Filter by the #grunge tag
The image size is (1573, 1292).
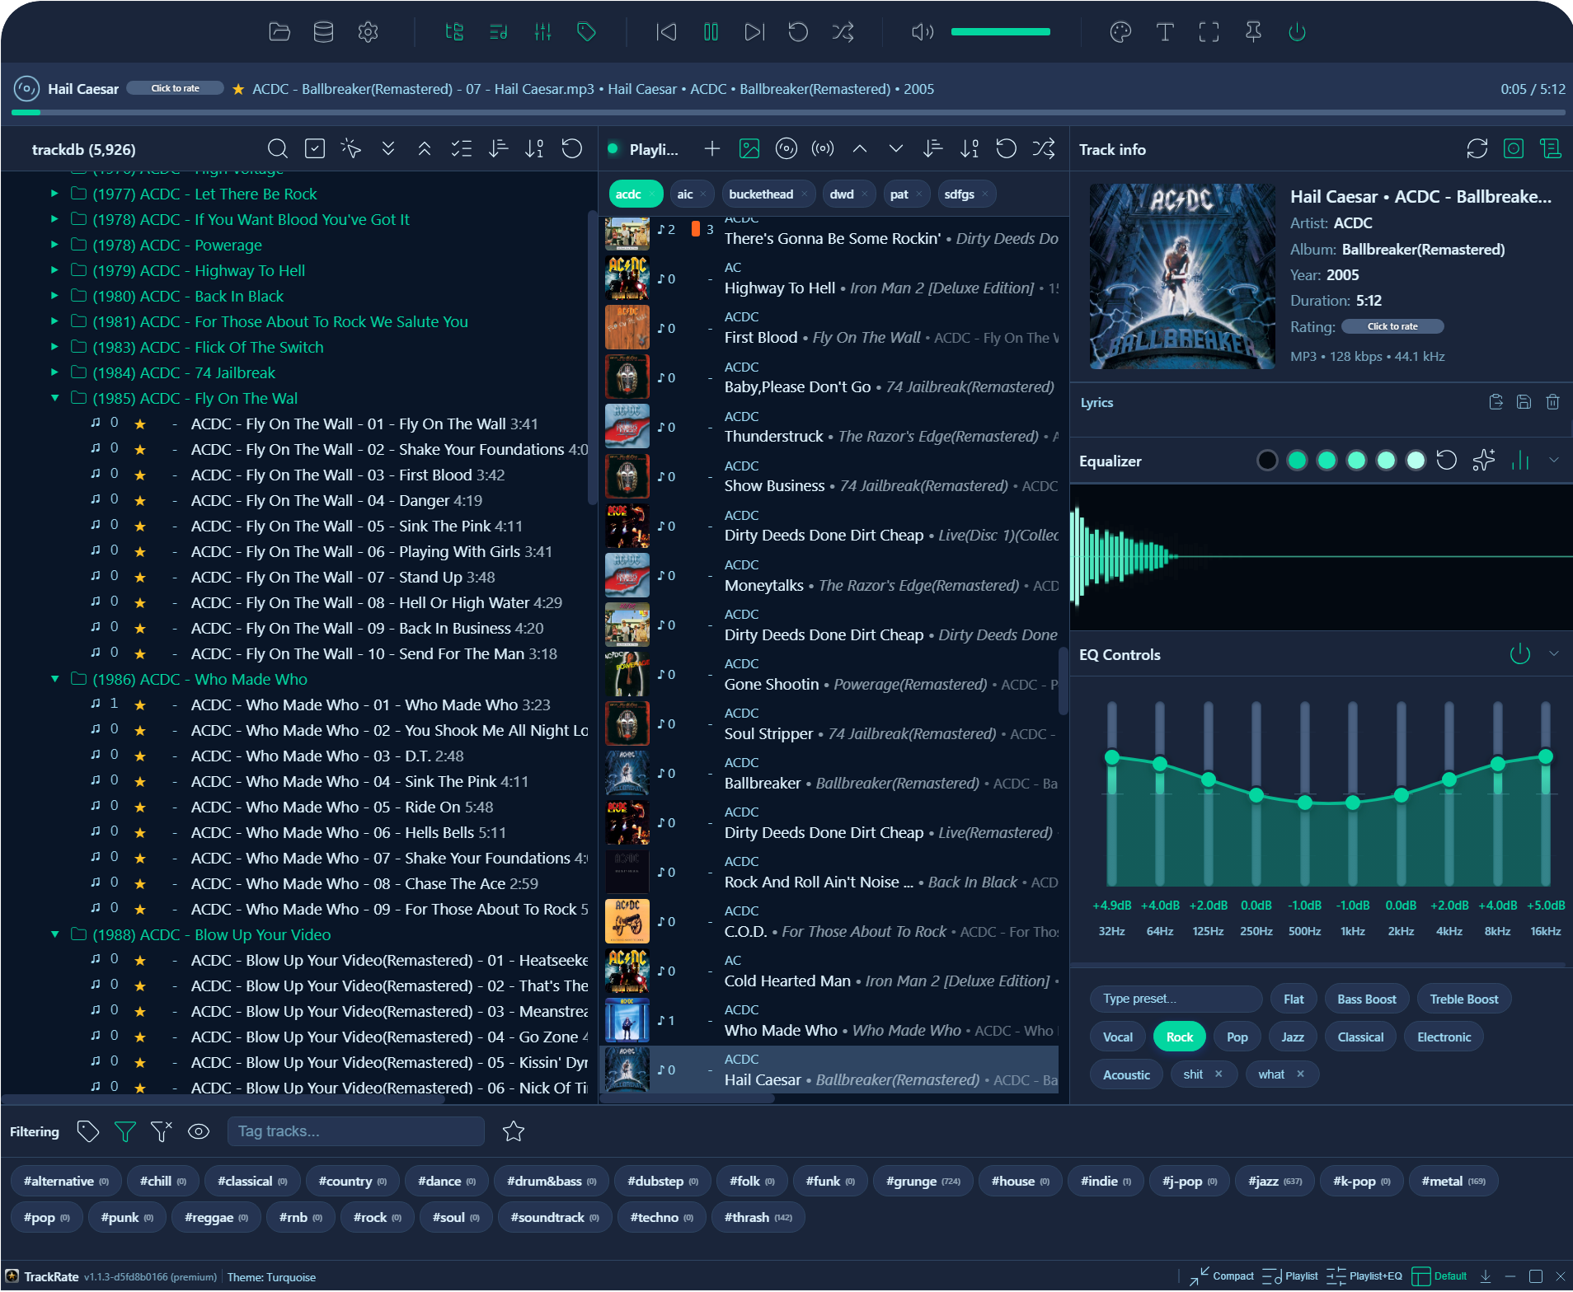(923, 1182)
